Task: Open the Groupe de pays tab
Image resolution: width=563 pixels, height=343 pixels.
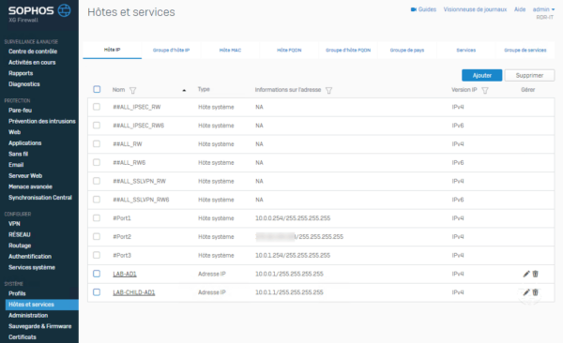Action: [x=407, y=51]
